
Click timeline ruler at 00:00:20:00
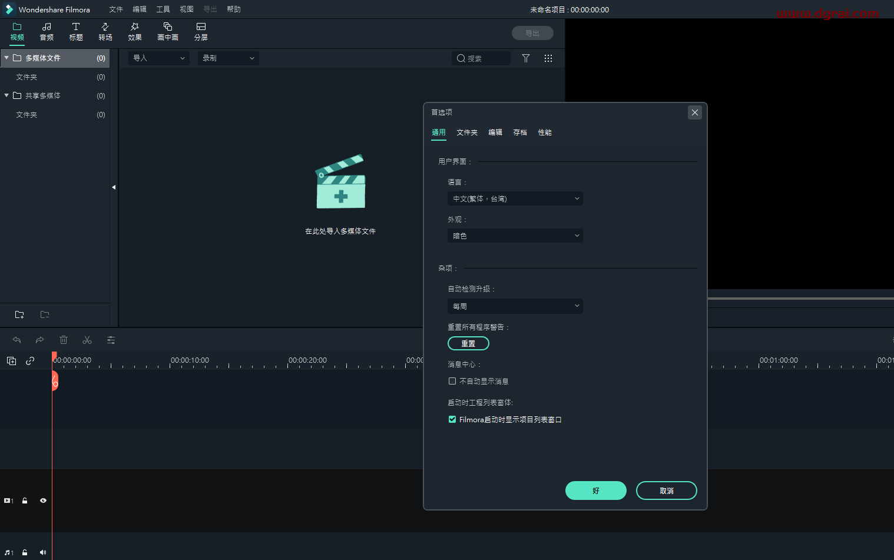307,360
